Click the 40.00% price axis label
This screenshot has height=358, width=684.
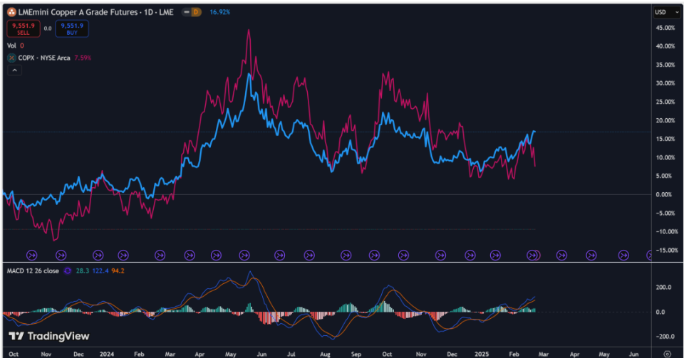[x=665, y=46]
